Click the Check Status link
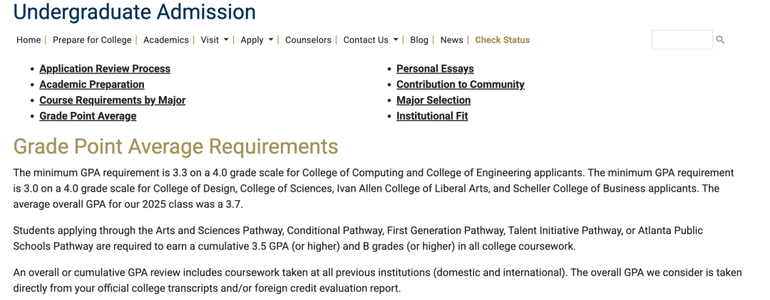Viewport: 770px width, 300px height. click(x=503, y=40)
